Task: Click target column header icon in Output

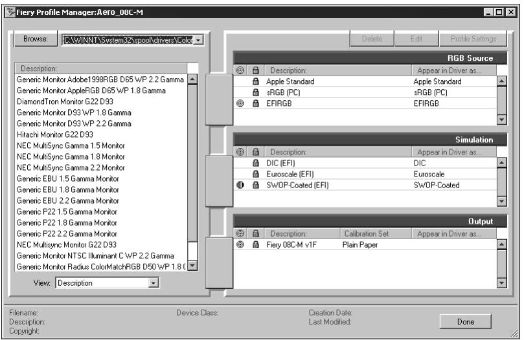Action: click(240, 234)
